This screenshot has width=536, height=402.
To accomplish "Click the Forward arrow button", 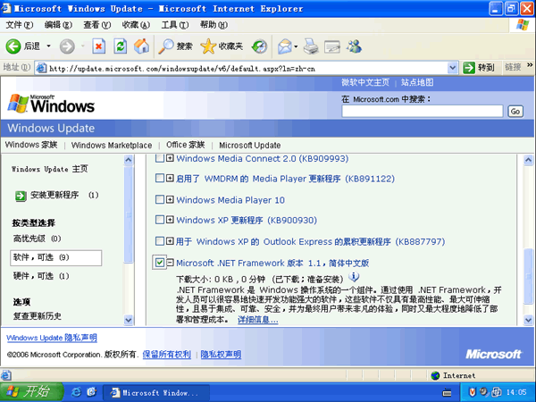I will (x=67, y=46).
